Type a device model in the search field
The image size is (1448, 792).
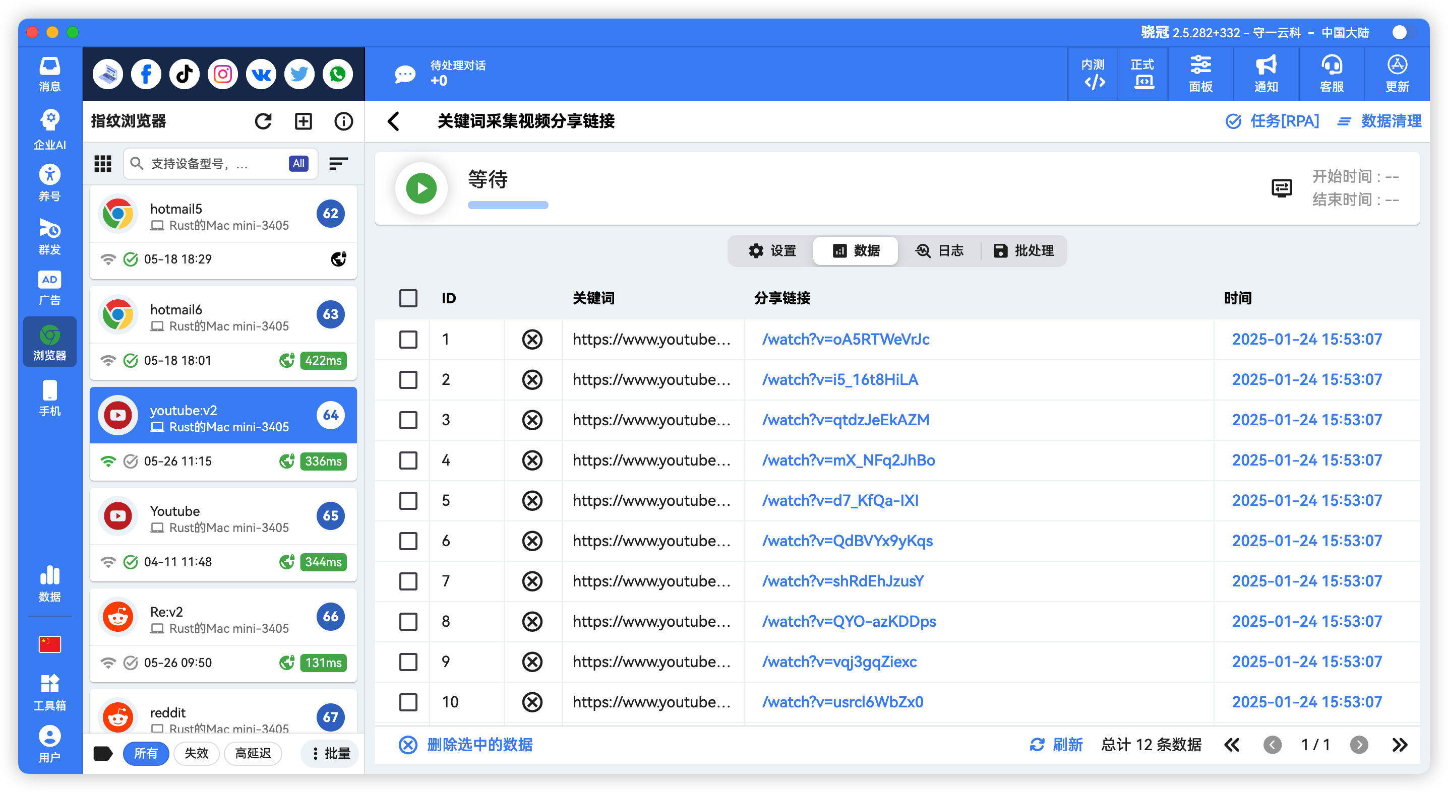[214, 163]
